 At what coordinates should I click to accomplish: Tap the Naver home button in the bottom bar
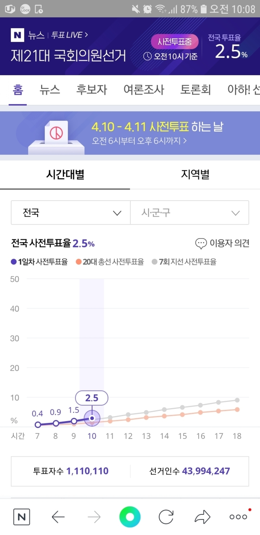[x=22, y=517]
